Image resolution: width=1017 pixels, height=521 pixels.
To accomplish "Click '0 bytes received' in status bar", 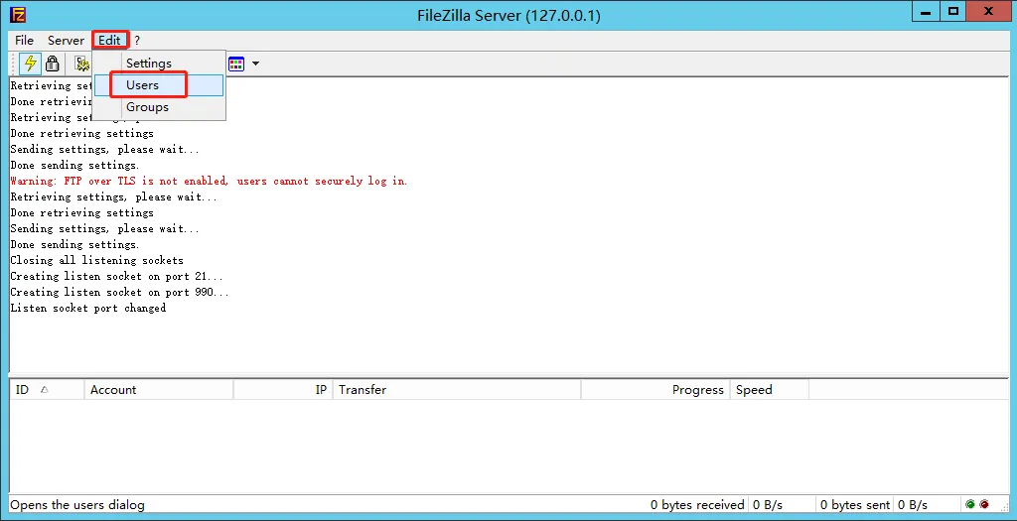I will (697, 505).
